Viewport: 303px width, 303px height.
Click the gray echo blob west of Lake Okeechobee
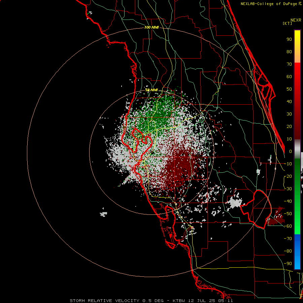235,203
